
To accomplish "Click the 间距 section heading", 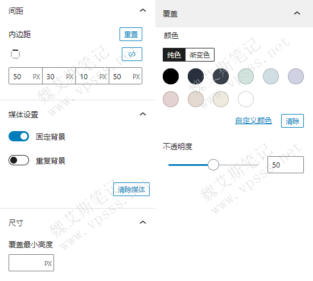I will [x=16, y=11].
